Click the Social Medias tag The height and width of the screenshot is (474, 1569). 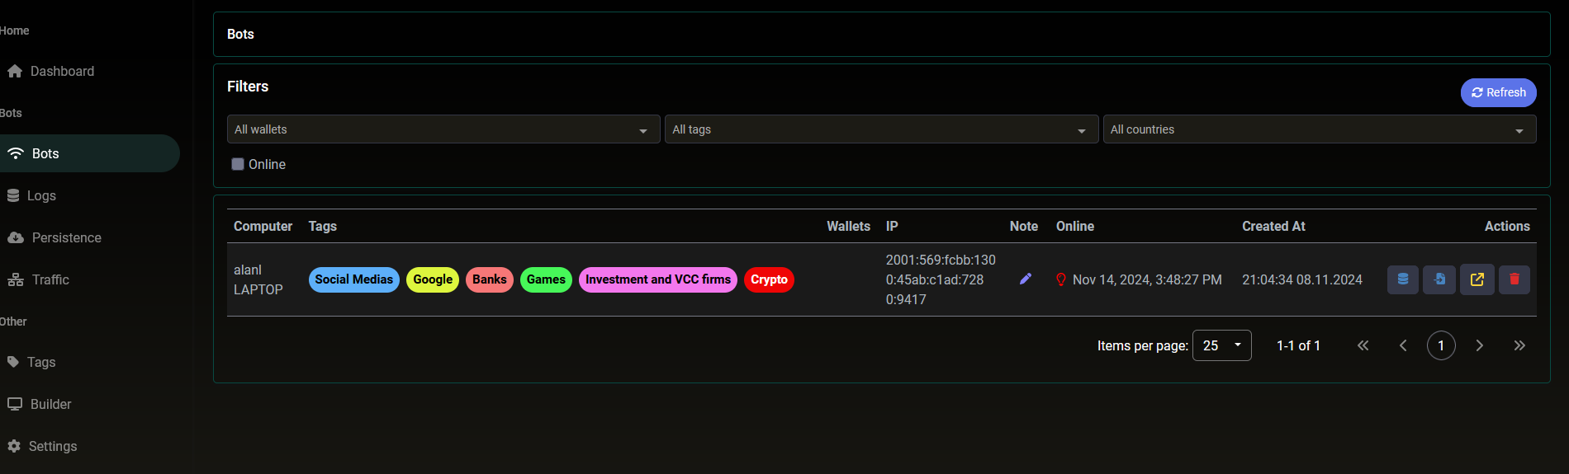[354, 279]
